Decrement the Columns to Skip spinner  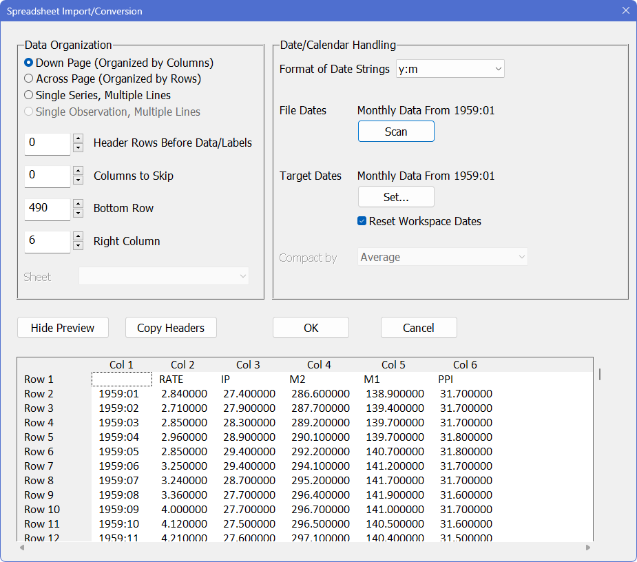78,180
